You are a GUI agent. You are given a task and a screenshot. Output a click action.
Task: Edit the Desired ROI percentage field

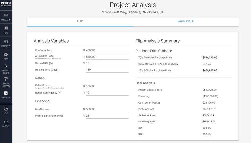point(107,63)
